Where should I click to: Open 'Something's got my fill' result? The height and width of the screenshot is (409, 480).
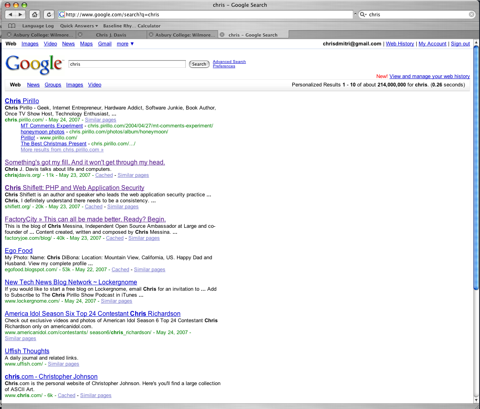[x=85, y=162]
